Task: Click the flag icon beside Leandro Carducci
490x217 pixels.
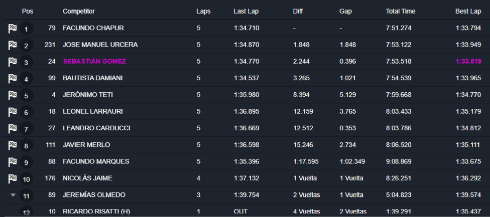Action: (x=13, y=129)
